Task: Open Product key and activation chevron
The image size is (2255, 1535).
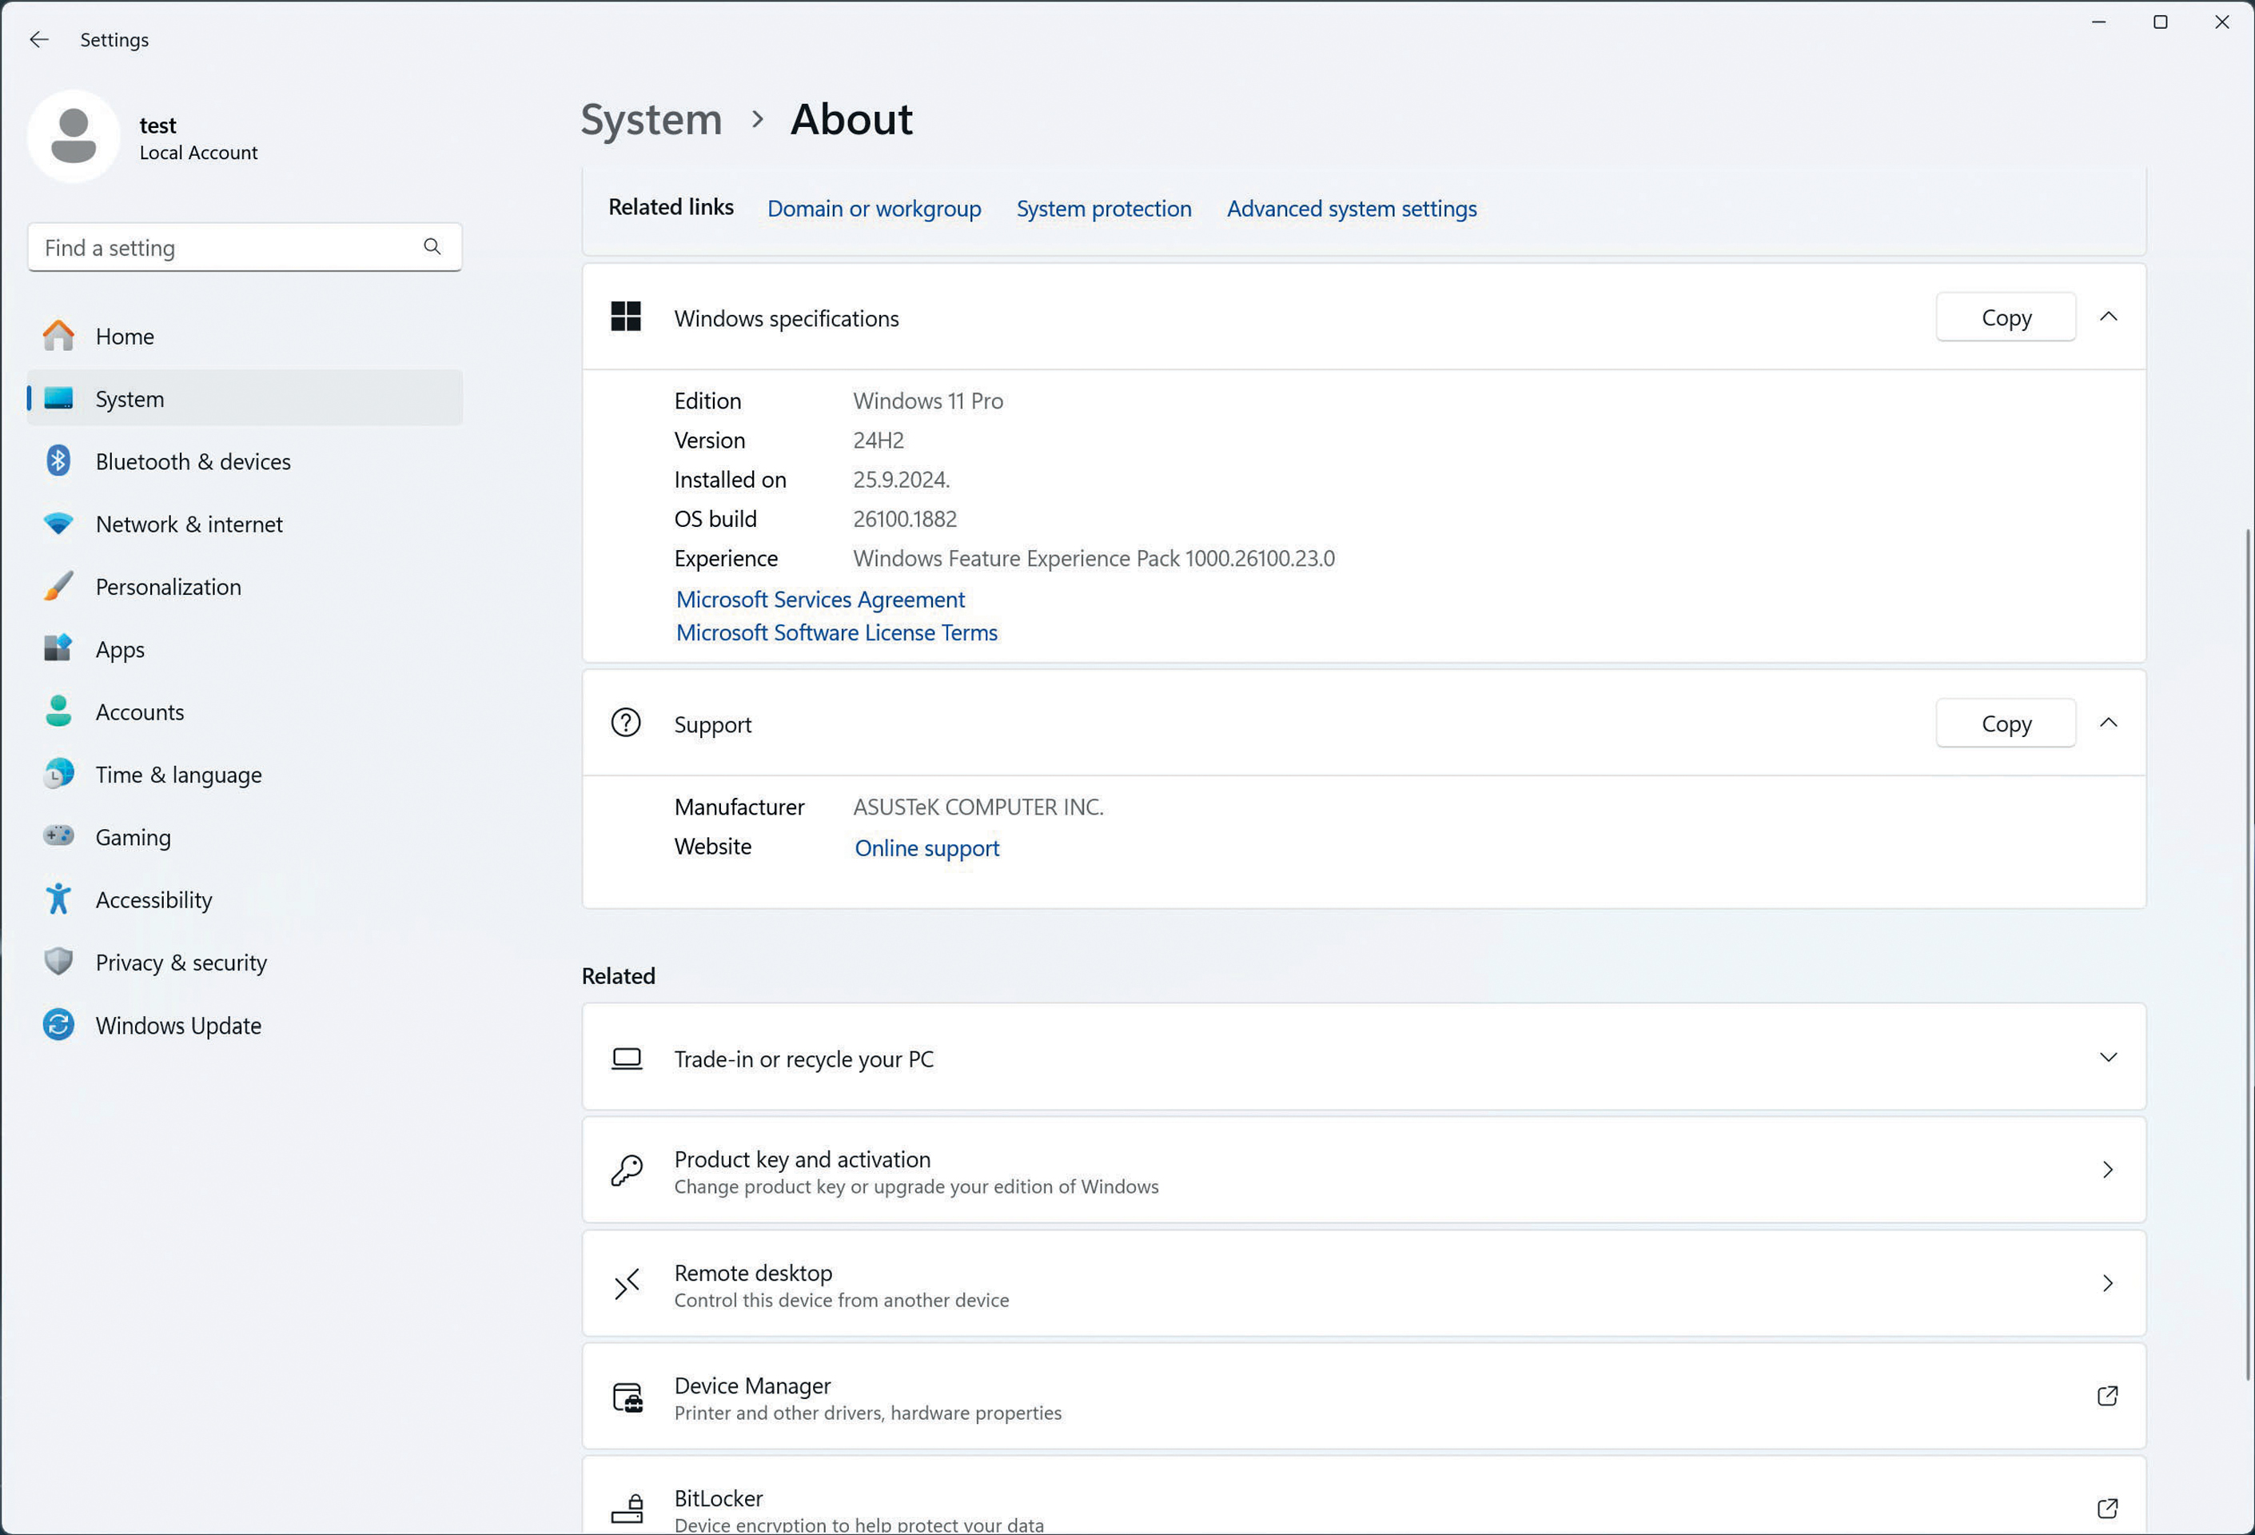Action: 2107,1170
